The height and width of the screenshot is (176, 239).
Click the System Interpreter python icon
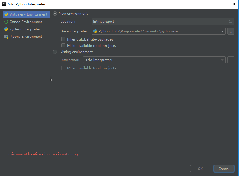pyautogui.click(x=6, y=29)
